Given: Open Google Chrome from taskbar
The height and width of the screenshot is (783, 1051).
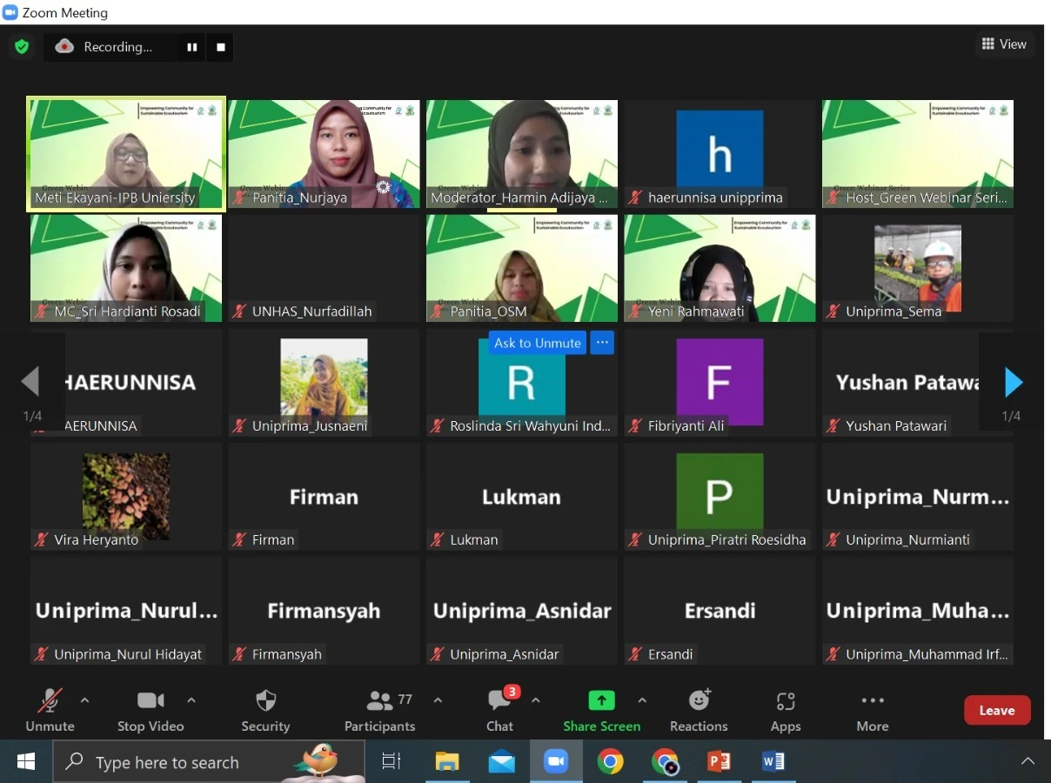Looking at the screenshot, I should (610, 762).
